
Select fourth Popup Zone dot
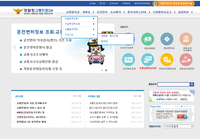[184, 106]
